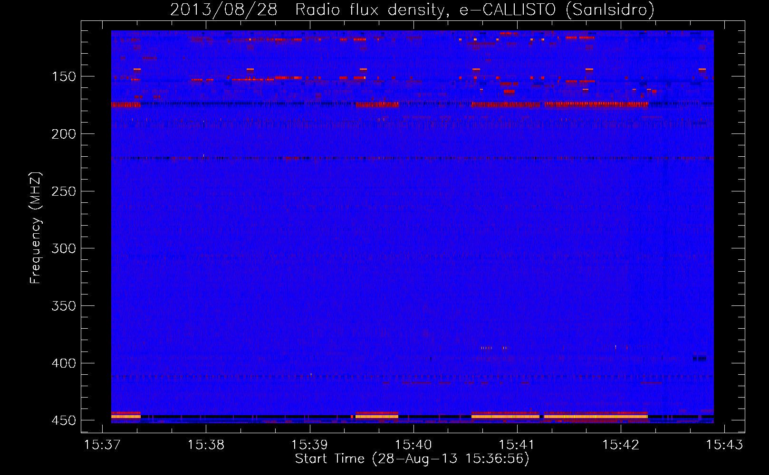Click the 400 frequency tick label
769x475 pixels.
tap(64, 363)
